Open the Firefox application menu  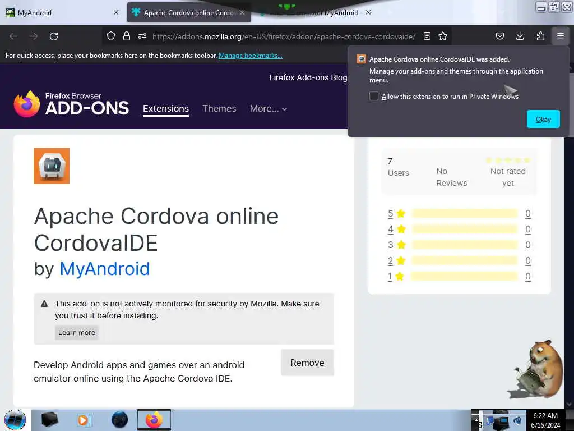561,36
